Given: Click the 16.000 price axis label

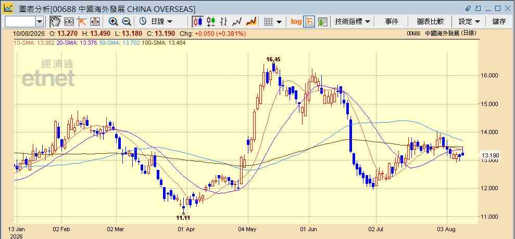Looking at the screenshot, I should [489, 75].
